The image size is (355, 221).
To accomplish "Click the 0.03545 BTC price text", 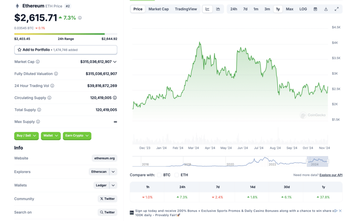I will 24,28.
